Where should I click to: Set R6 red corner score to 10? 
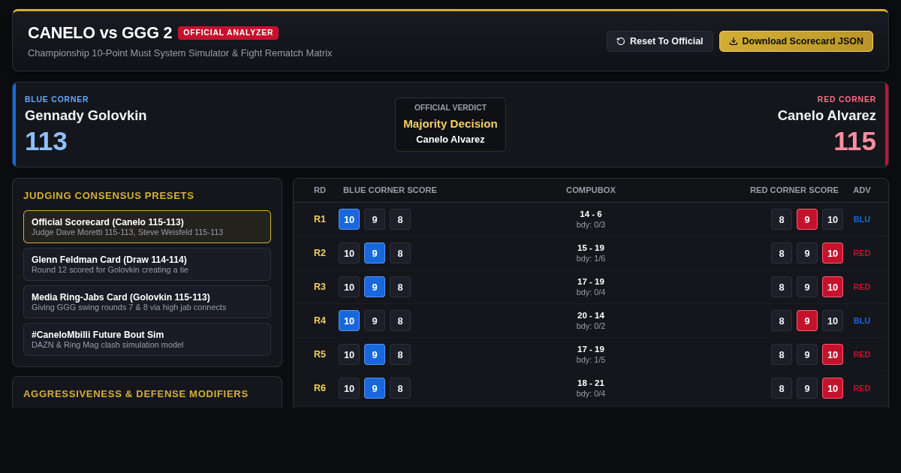833,388
